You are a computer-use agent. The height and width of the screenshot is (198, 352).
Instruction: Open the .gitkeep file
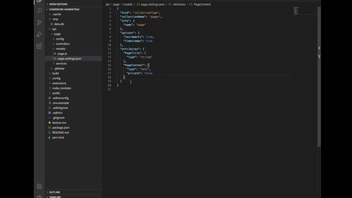click(x=59, y=68)
